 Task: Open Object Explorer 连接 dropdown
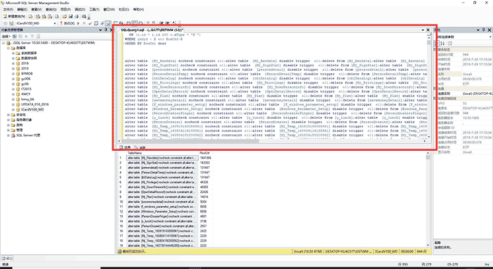click(6, 36)
